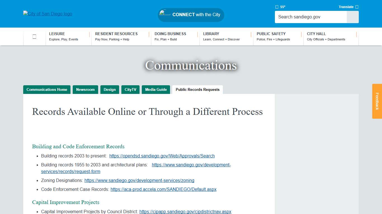Click the search magnifier icon
Image resolution: width=382 pixels, height=214 pixels.
point(352,17)
